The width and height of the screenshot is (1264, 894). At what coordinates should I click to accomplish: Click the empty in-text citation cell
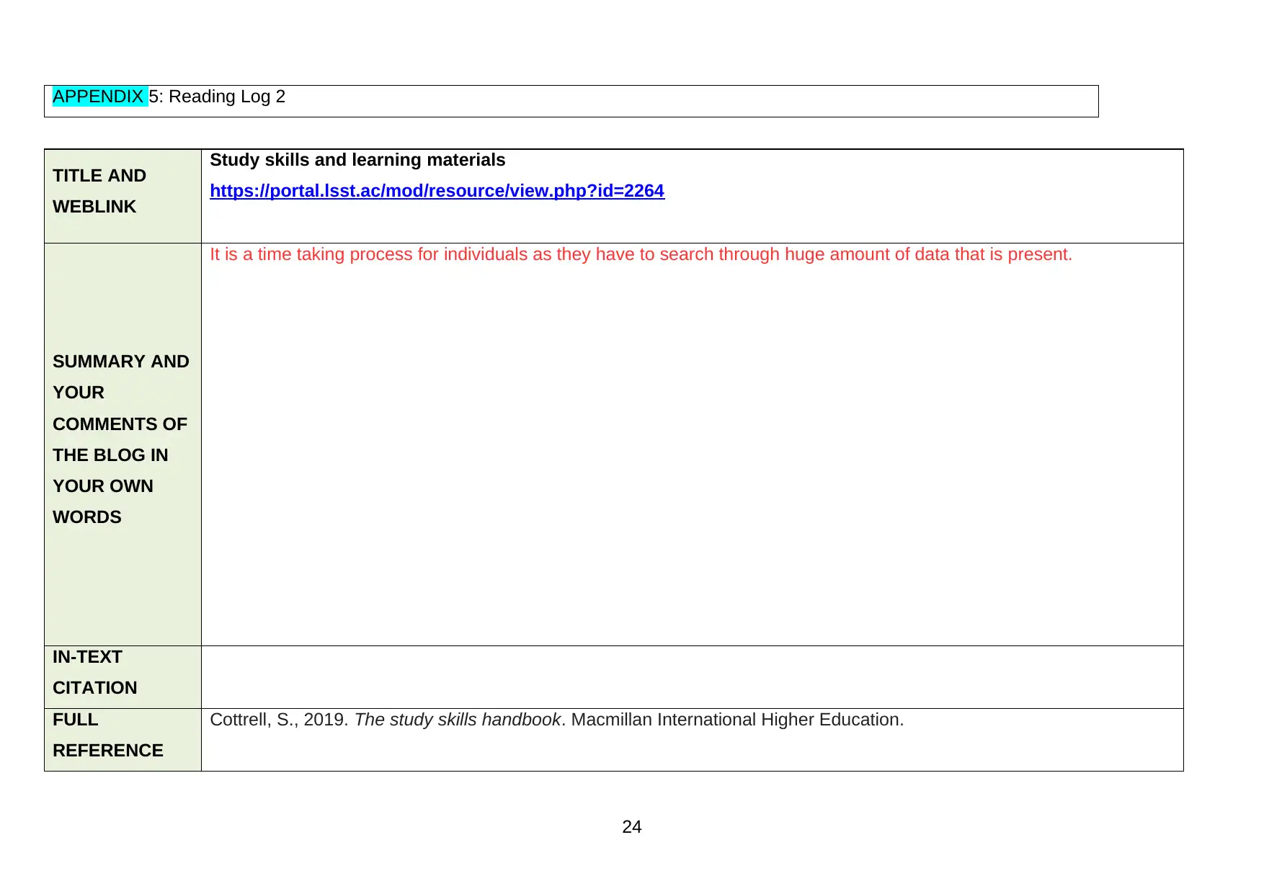coord(692,677)
